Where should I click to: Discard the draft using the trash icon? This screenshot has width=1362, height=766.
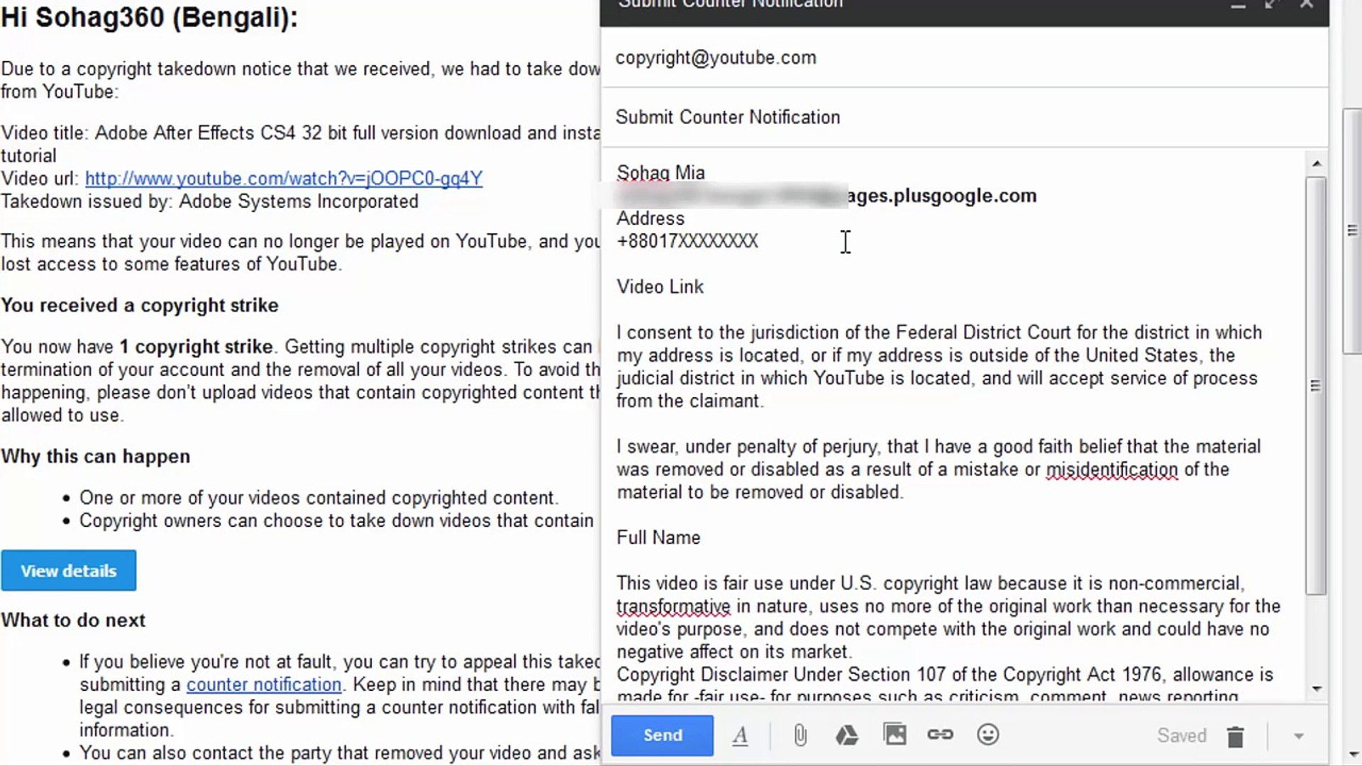pos(1235,736)
